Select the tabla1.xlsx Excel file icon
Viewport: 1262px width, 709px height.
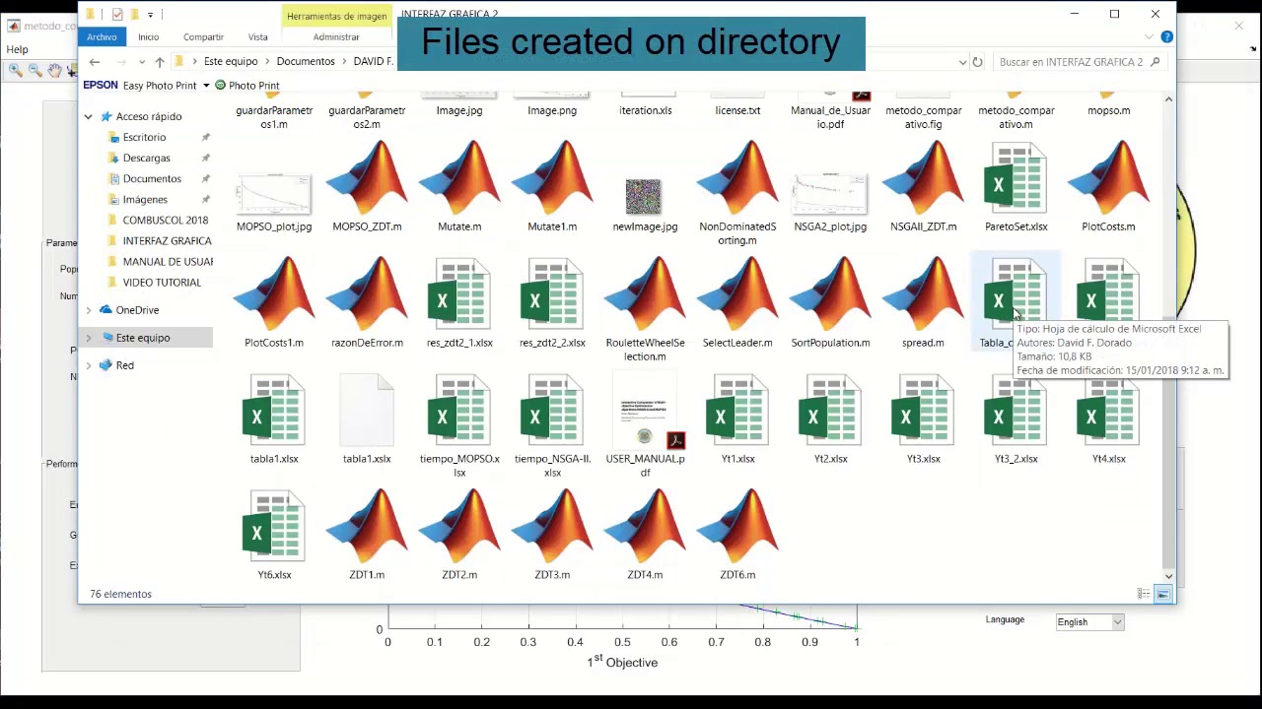(274, 410)
